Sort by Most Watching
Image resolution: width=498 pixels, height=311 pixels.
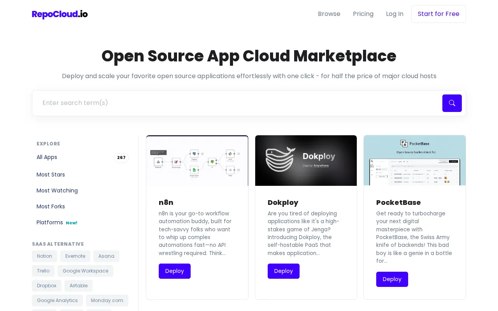click(x=57, y=190)
